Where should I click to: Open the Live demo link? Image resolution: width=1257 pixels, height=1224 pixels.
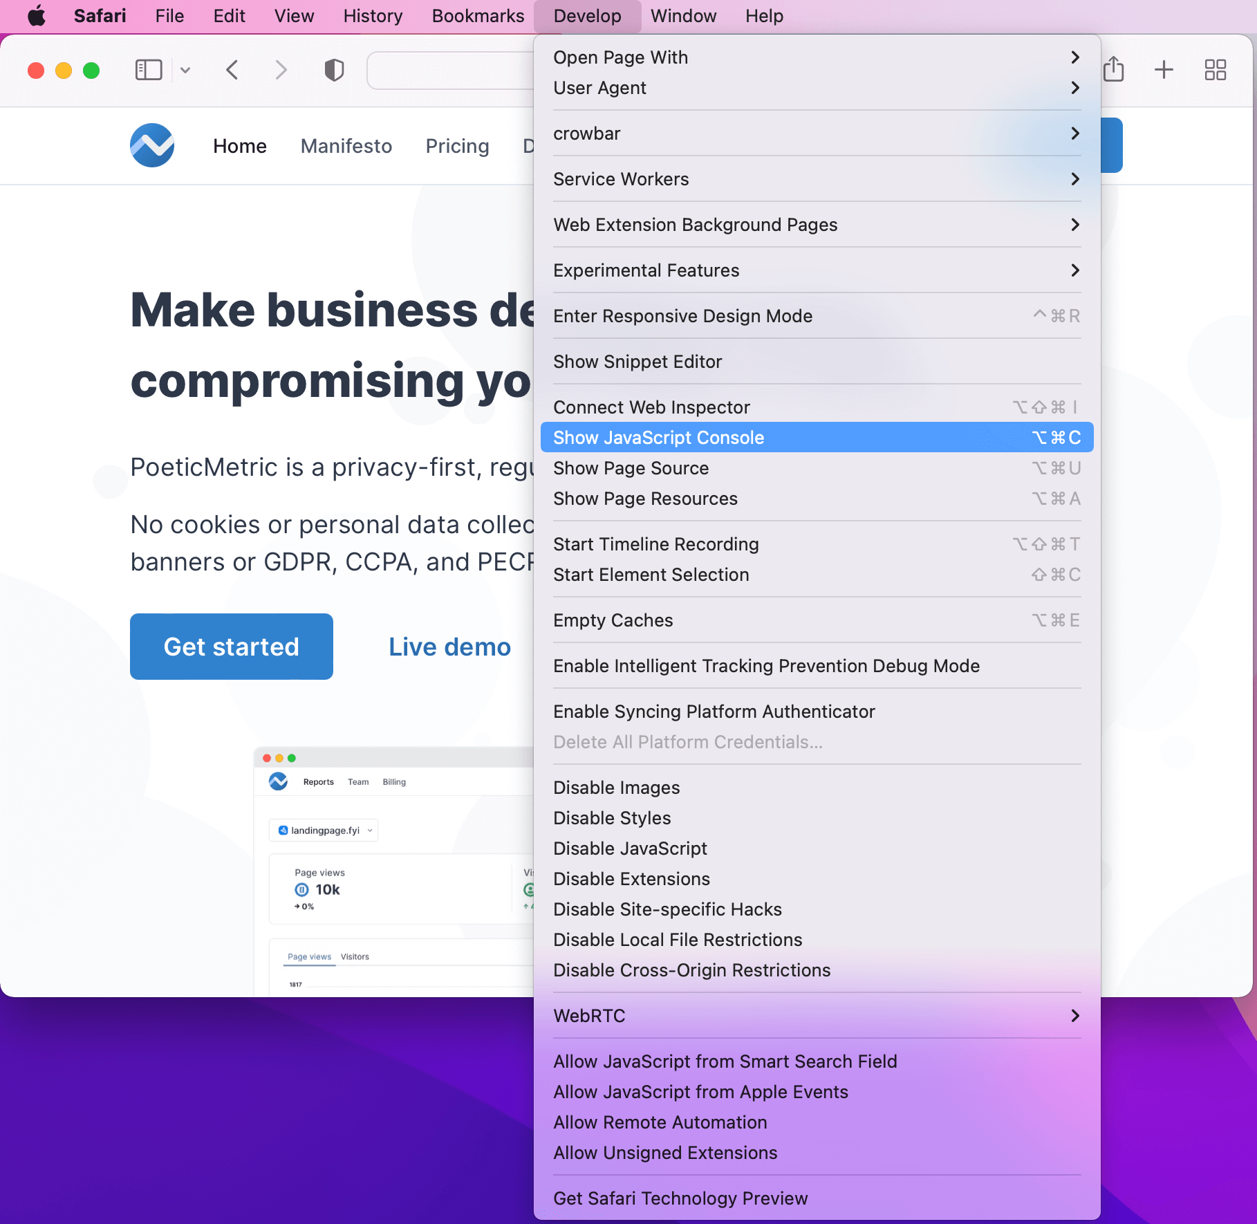coord(449,647)
